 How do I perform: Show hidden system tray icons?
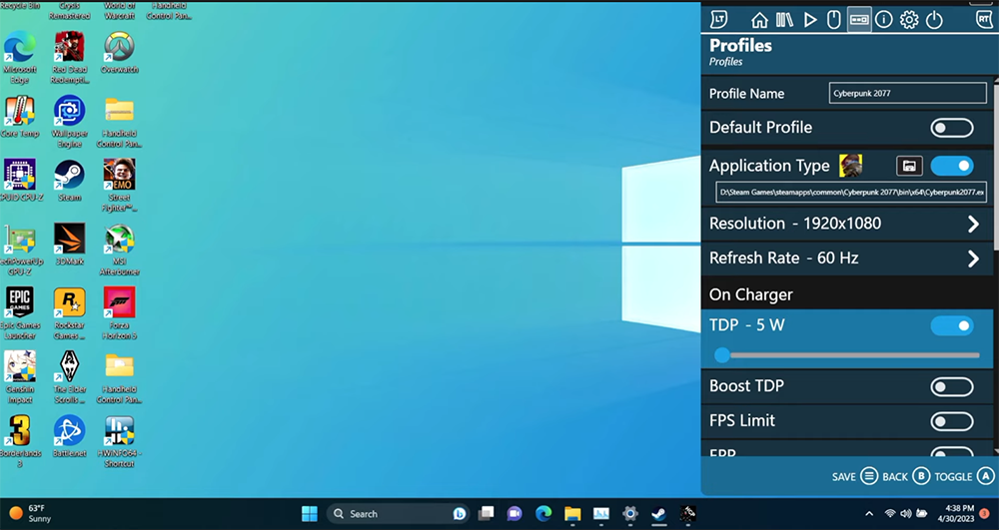[869, 513]
